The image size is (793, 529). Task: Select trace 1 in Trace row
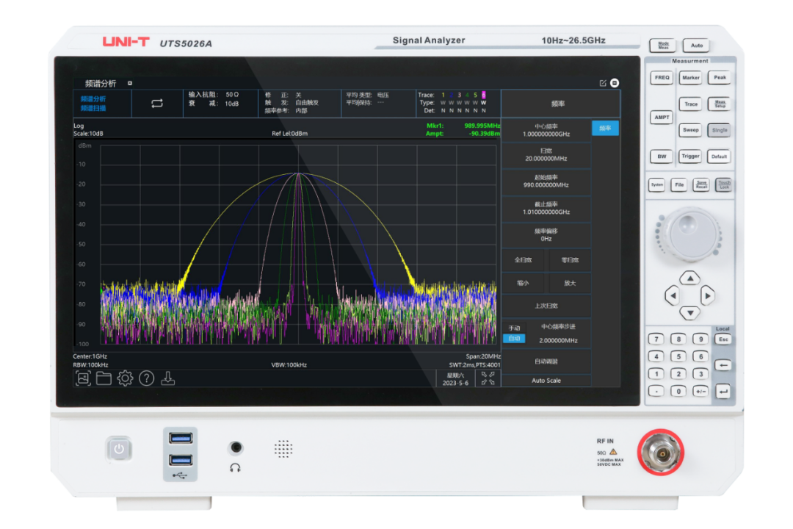click(443, 95)
